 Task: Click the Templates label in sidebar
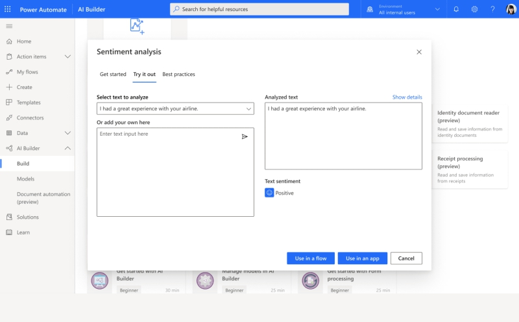[x=29, y=103]
